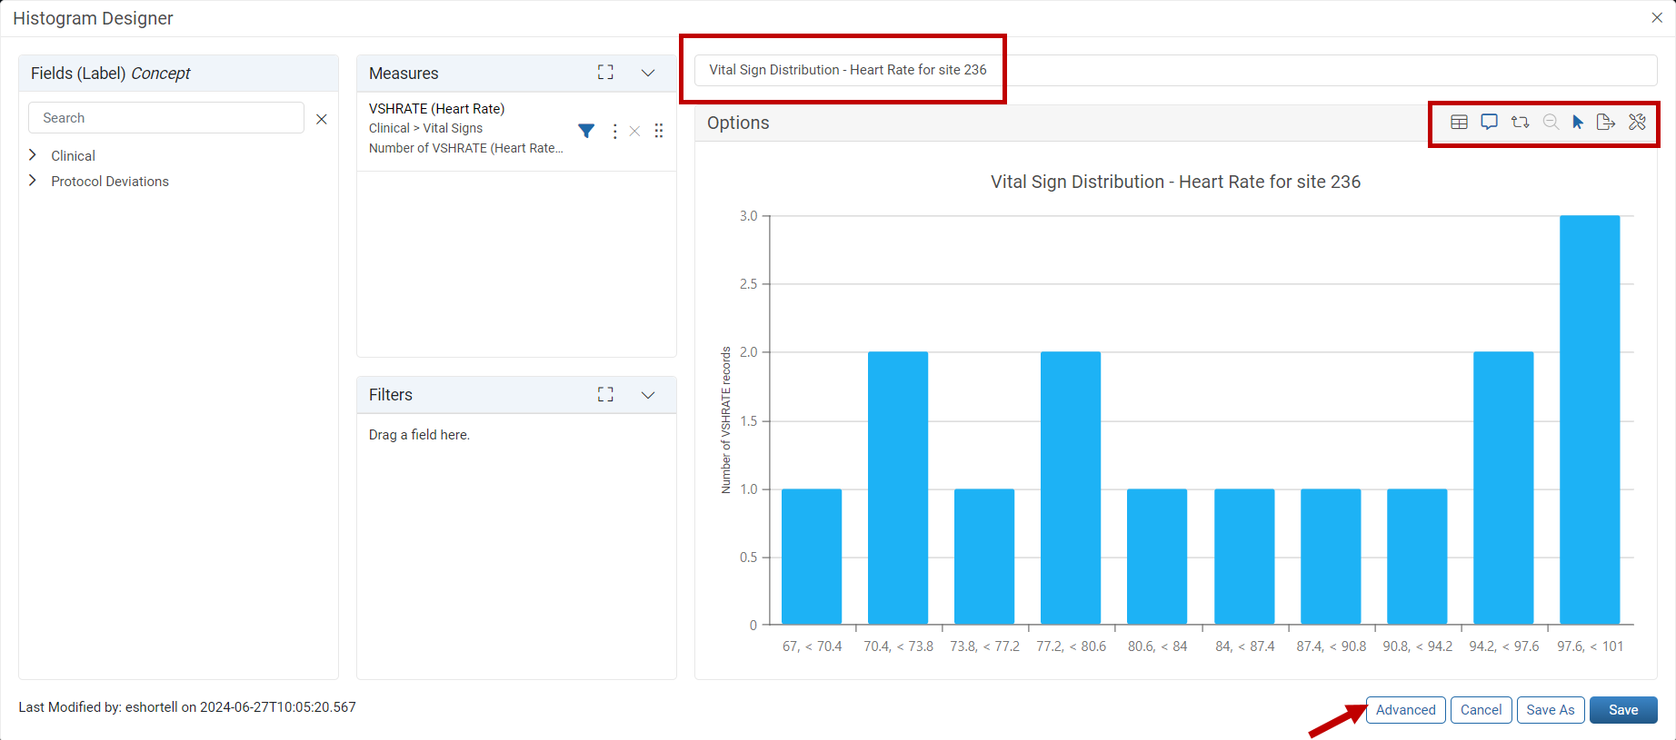The width and height of the screenshot is (1676, 740).
Task: Open VSHRATE measure three-dot options menu
Action: 615,132
